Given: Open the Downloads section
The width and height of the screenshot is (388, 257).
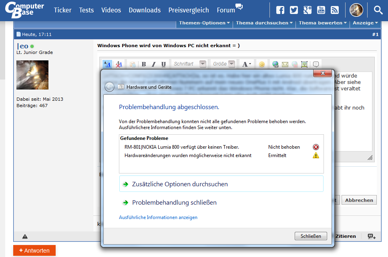Looking at the screenshot, I should tap(145, 10).
